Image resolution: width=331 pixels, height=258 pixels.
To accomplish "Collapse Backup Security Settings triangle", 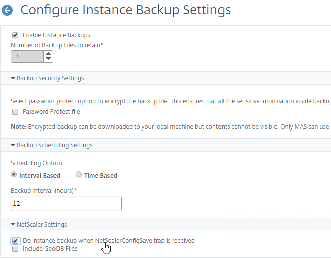I will tap(13, 78).
